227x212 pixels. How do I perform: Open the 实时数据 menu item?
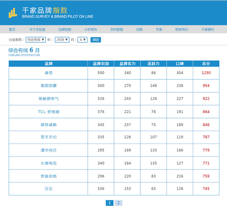(x=117, y=30)
